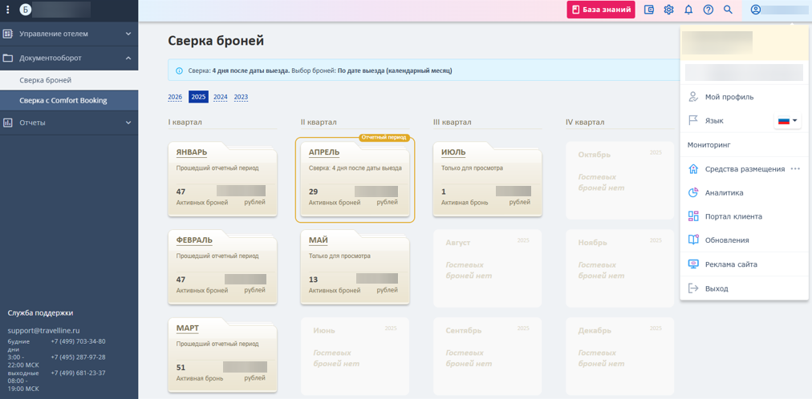Click the help question mark icon
The image size is (812, 399).
click(x=708, y=10)
